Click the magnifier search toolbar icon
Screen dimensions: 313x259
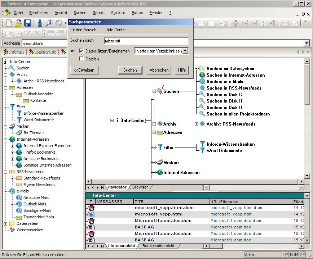pos(49,23)
